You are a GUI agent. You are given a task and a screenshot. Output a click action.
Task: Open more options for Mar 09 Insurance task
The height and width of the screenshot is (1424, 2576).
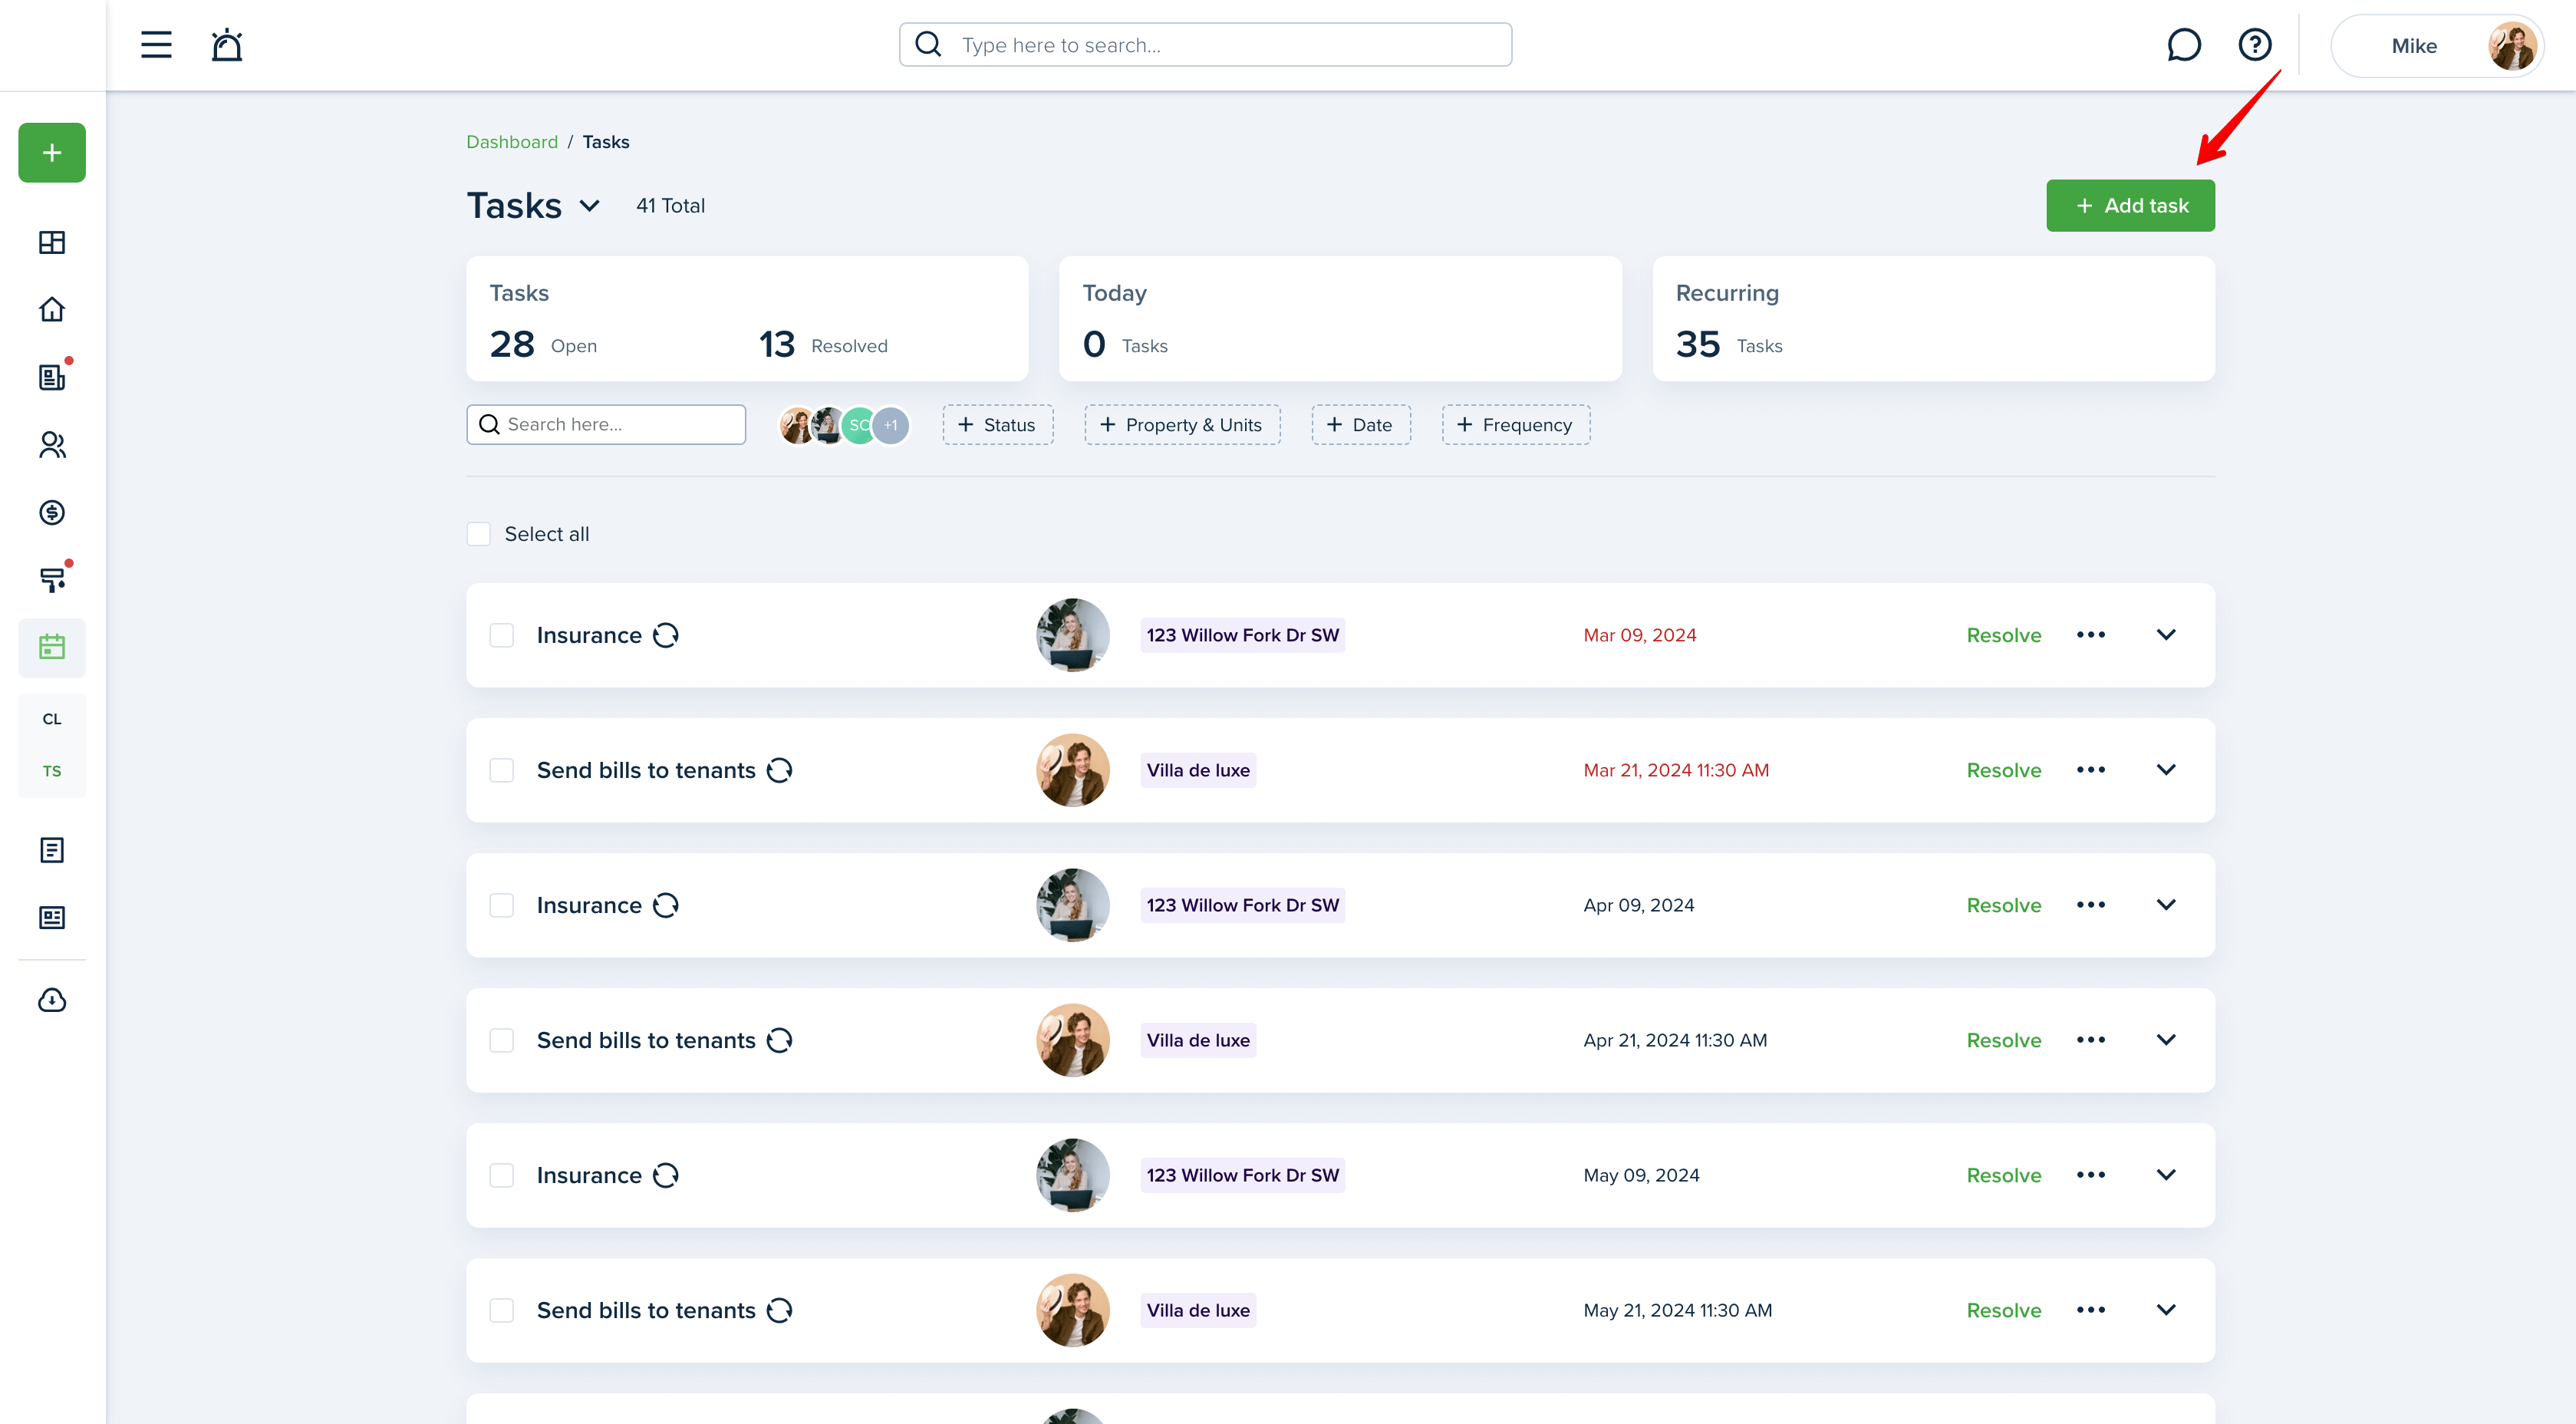coord(2091,635)
